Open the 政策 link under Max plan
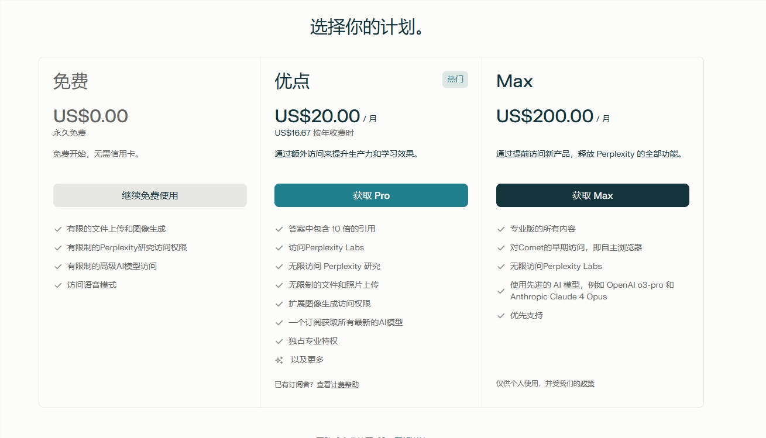 click(588, 384)
